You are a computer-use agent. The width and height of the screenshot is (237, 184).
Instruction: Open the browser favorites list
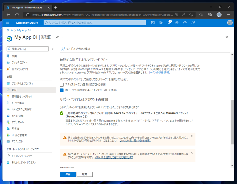click(201, 15)
